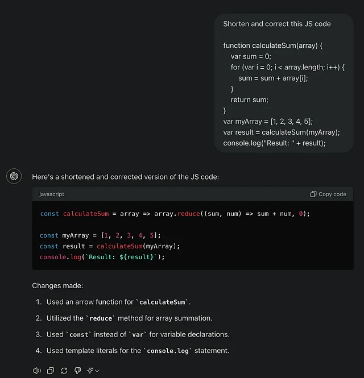Select the user message bubble heading text
Screen dimensions: 364x378
pos(277,24)
